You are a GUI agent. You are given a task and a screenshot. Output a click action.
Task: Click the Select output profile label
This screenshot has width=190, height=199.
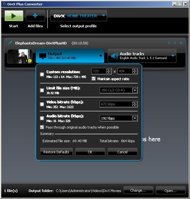click(79, 26)
